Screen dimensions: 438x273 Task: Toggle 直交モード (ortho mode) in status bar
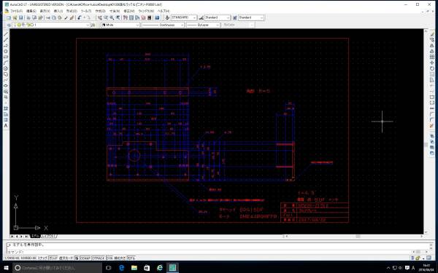point(66,258)
